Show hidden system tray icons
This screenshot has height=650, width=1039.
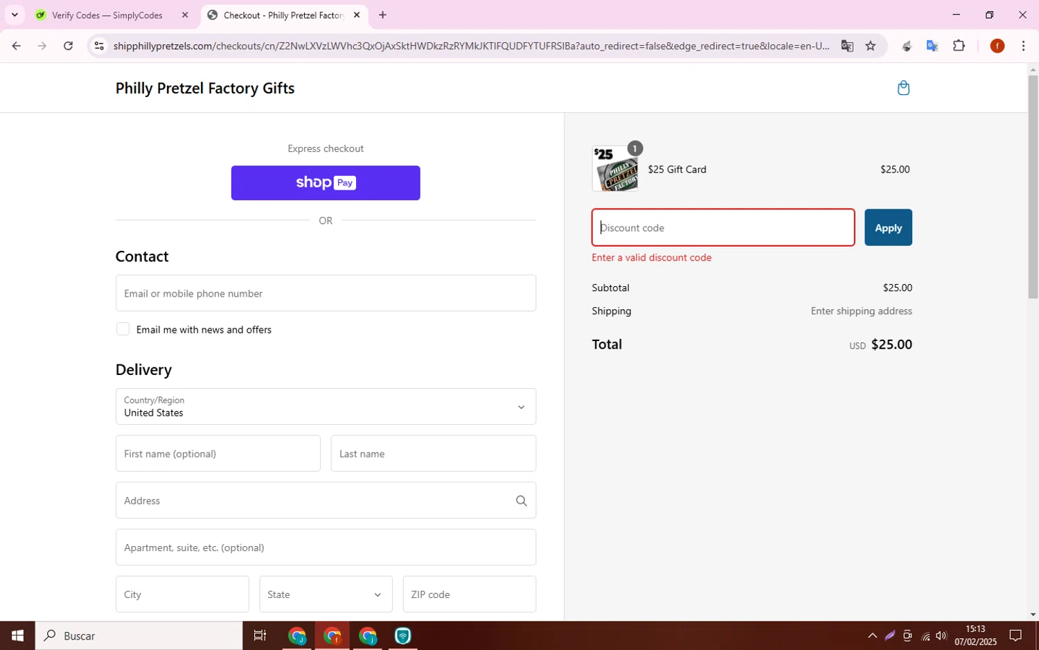coord(872,635)
